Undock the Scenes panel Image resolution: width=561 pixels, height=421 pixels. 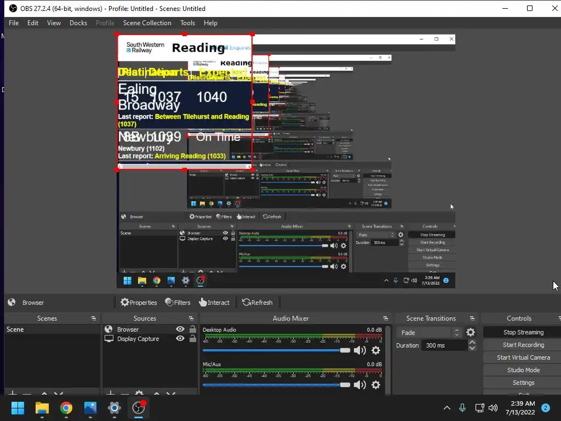pos(93,318)
